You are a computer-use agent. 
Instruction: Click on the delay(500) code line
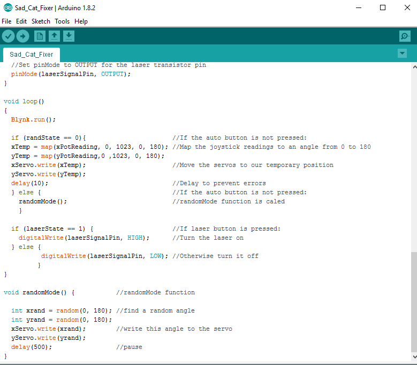32,347
